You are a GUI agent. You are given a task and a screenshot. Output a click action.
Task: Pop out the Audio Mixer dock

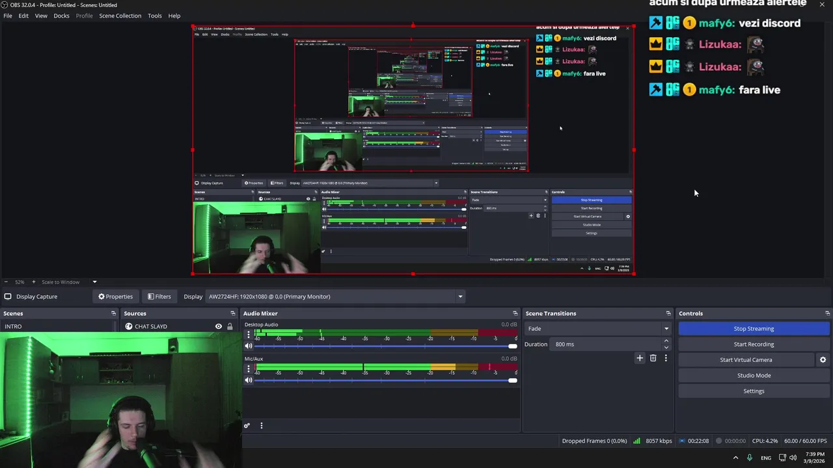pyautogui.click(x=515, y=313)
